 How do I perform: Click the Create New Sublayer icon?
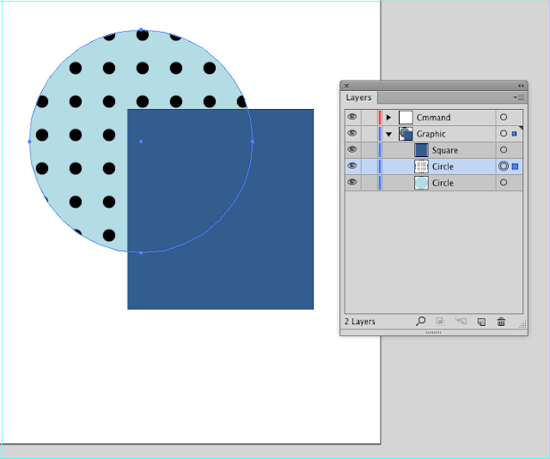pyautogui.click(x=461, y=321)
